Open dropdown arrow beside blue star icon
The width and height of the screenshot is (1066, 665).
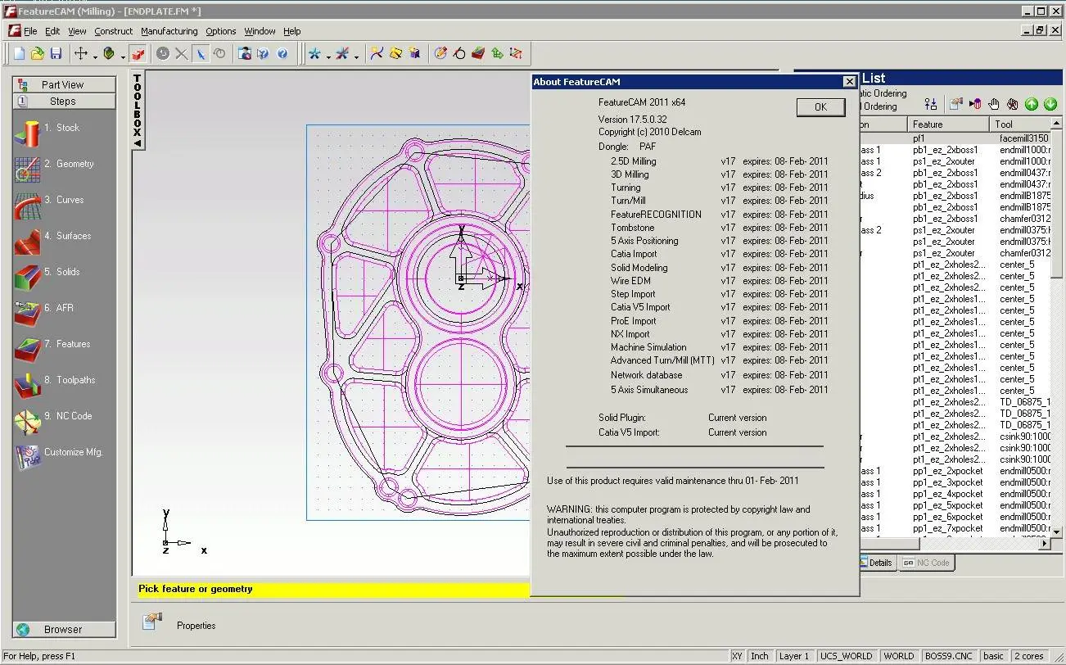328,56
